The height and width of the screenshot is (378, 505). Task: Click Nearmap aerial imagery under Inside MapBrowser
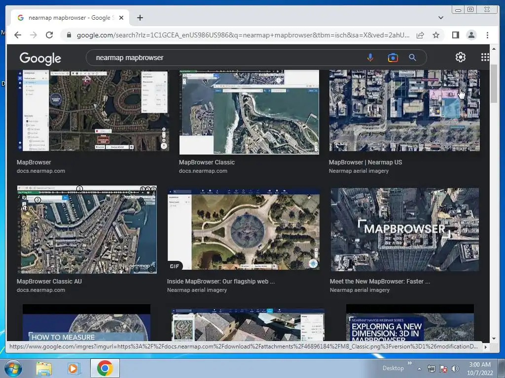(197, 290)
